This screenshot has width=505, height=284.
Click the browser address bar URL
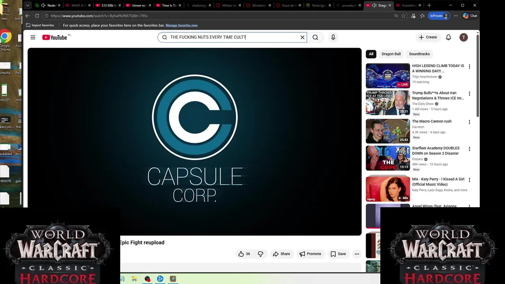99,16
